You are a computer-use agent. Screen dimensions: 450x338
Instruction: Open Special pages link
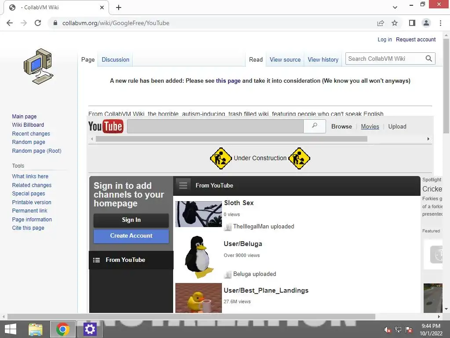tap(29, 194)
